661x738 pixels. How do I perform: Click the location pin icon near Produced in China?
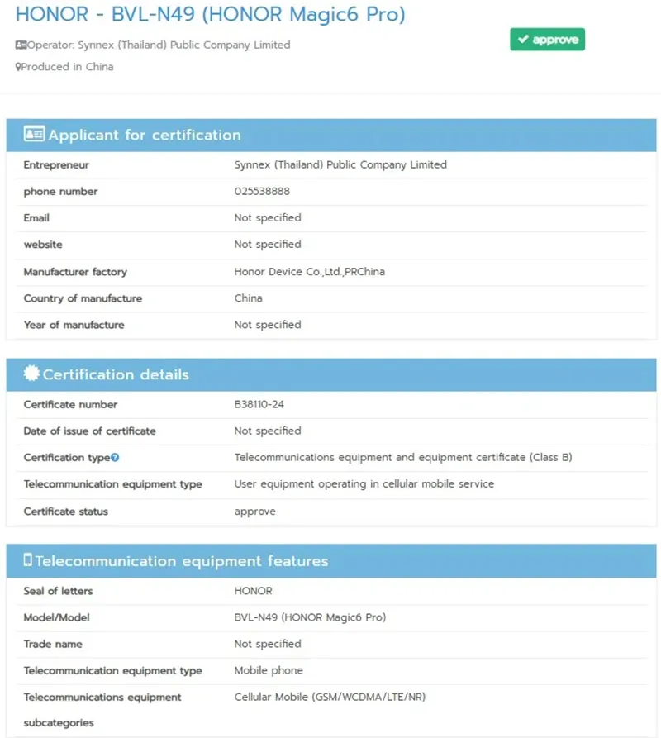point(18,67)
